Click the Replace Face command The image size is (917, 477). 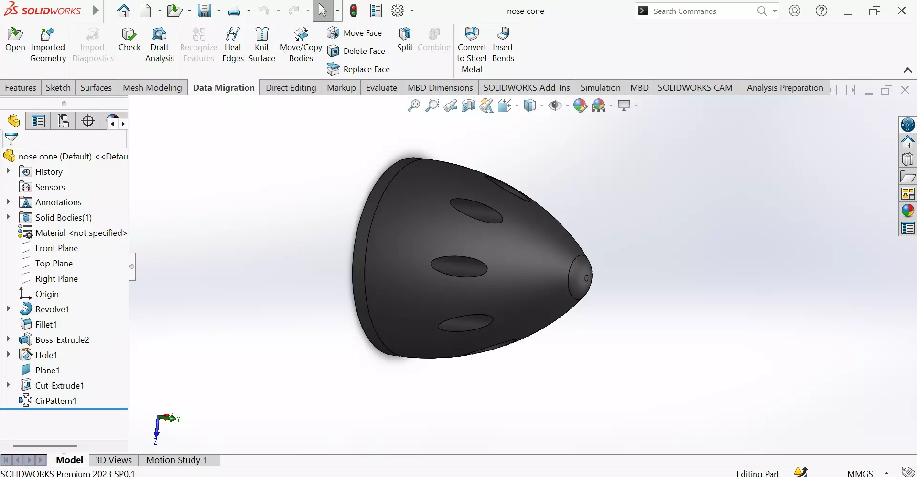[358, 69]
